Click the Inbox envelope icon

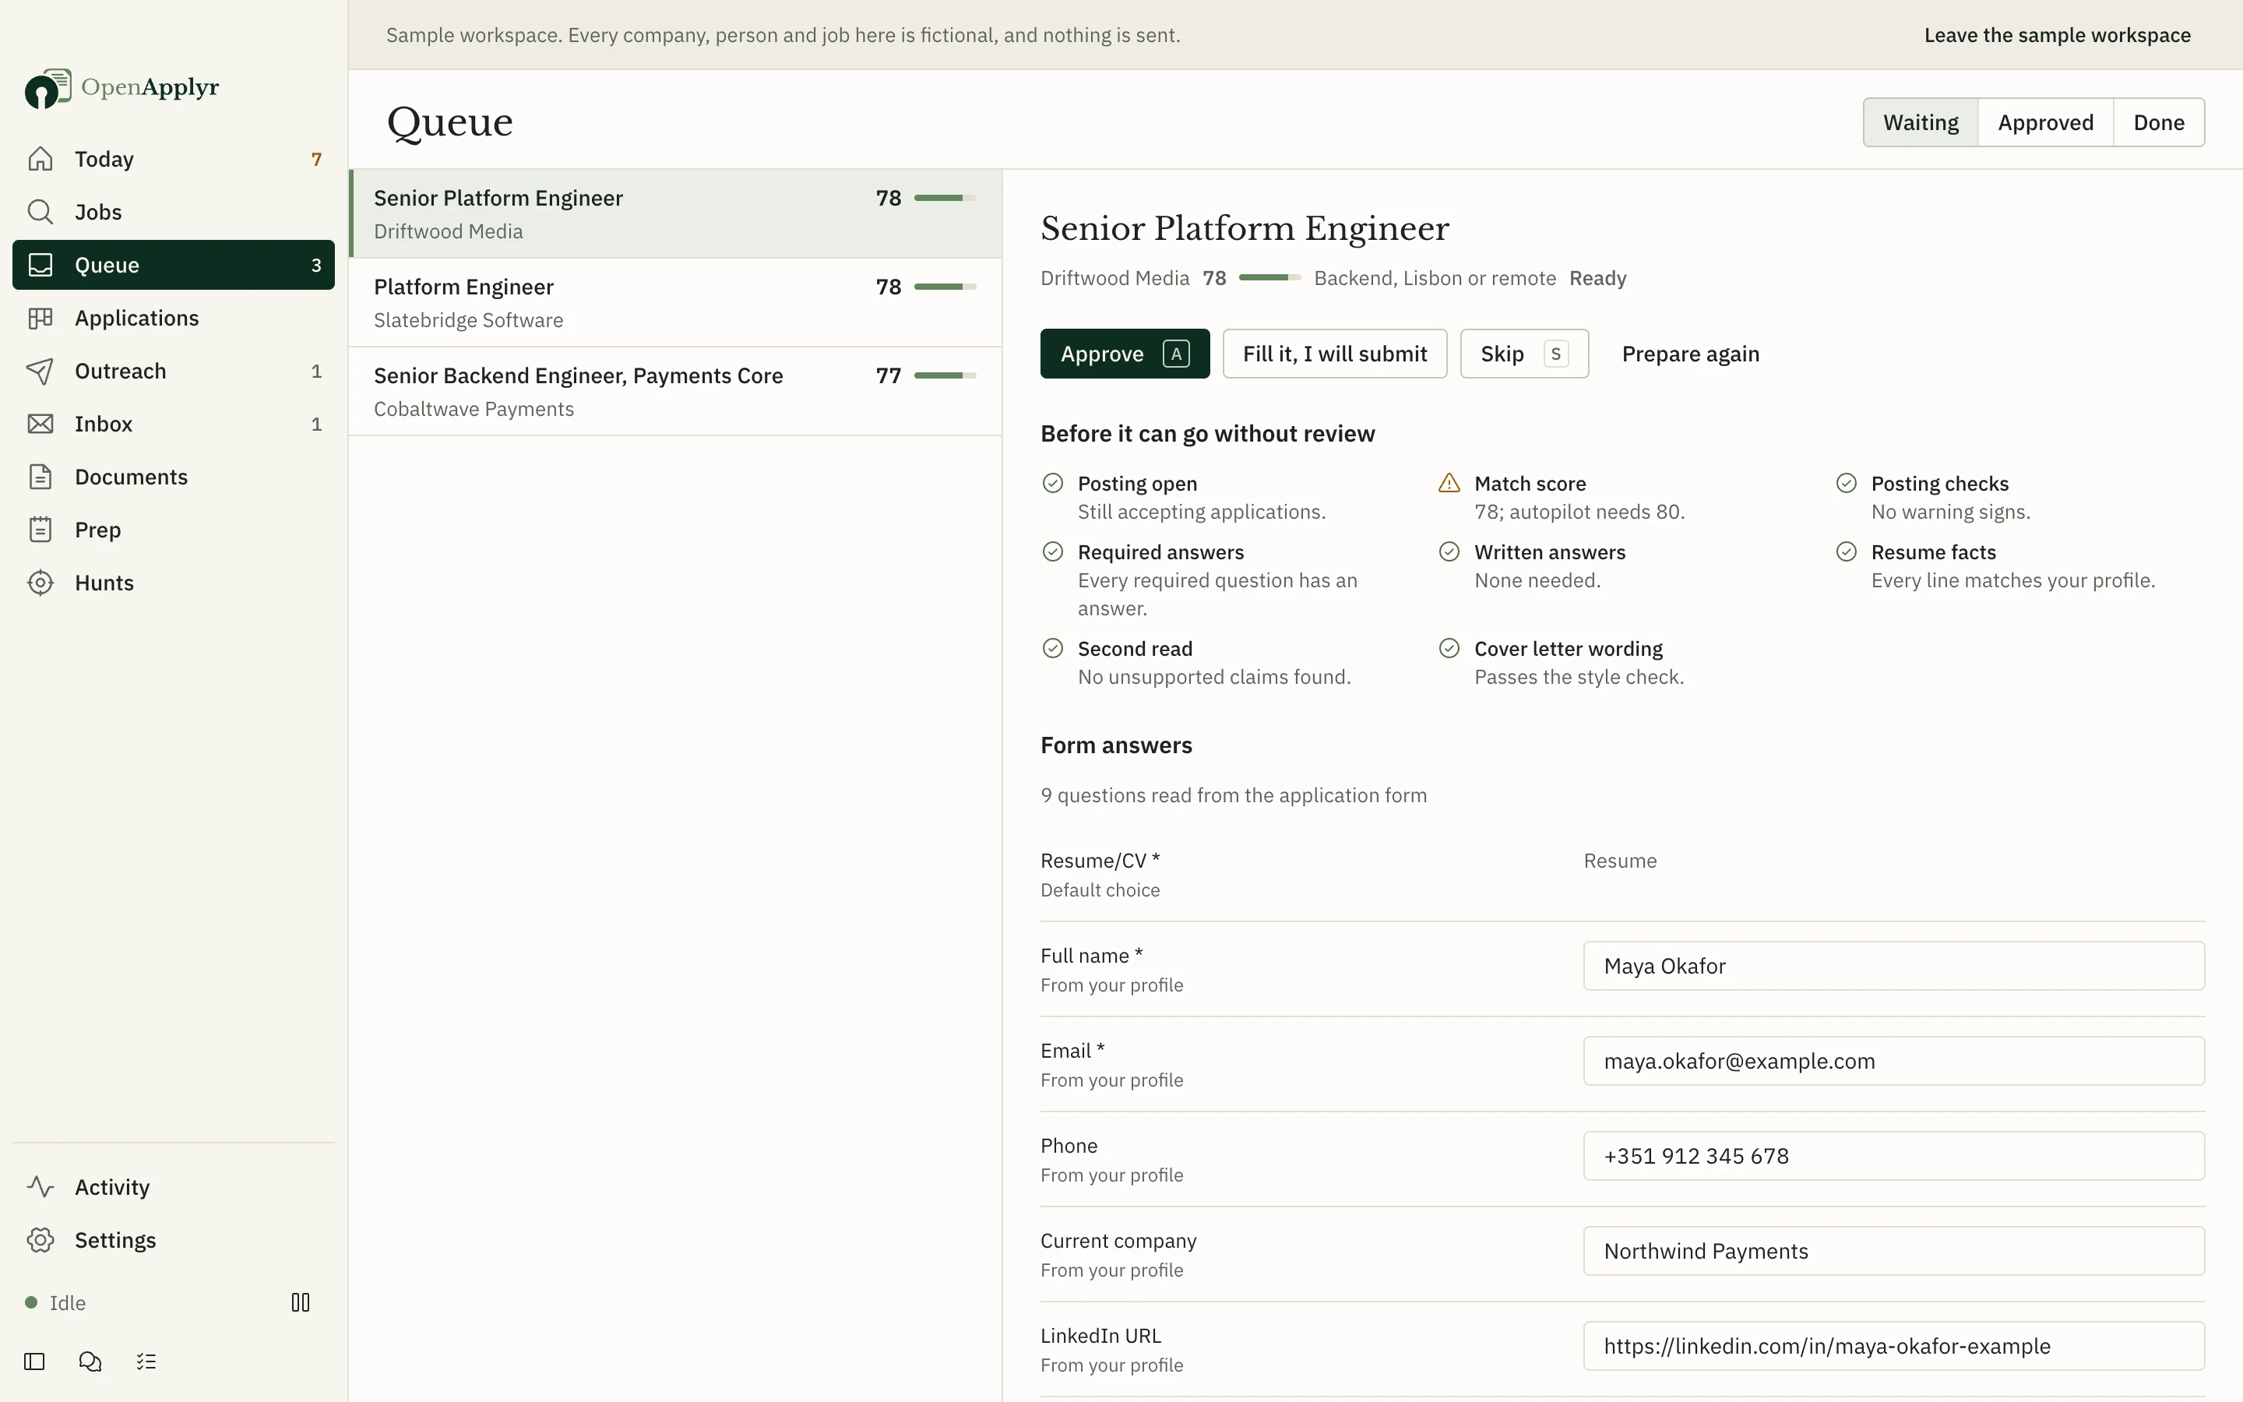(40, 424)
